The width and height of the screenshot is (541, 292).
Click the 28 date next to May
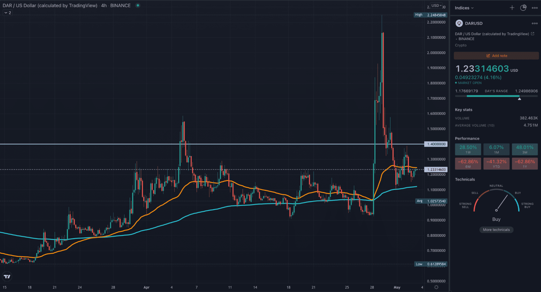(x=372, y=287)
